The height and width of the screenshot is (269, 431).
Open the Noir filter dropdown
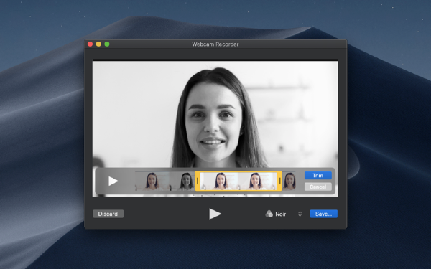284,214
